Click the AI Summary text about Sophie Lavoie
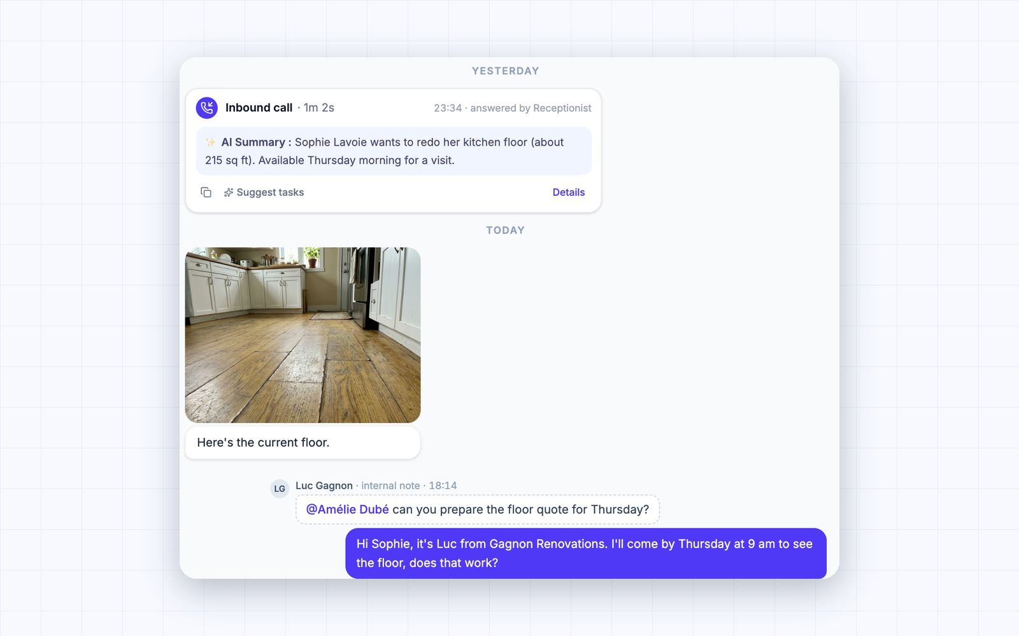This screenshot has height=636, width=1019. click(394, 151)
